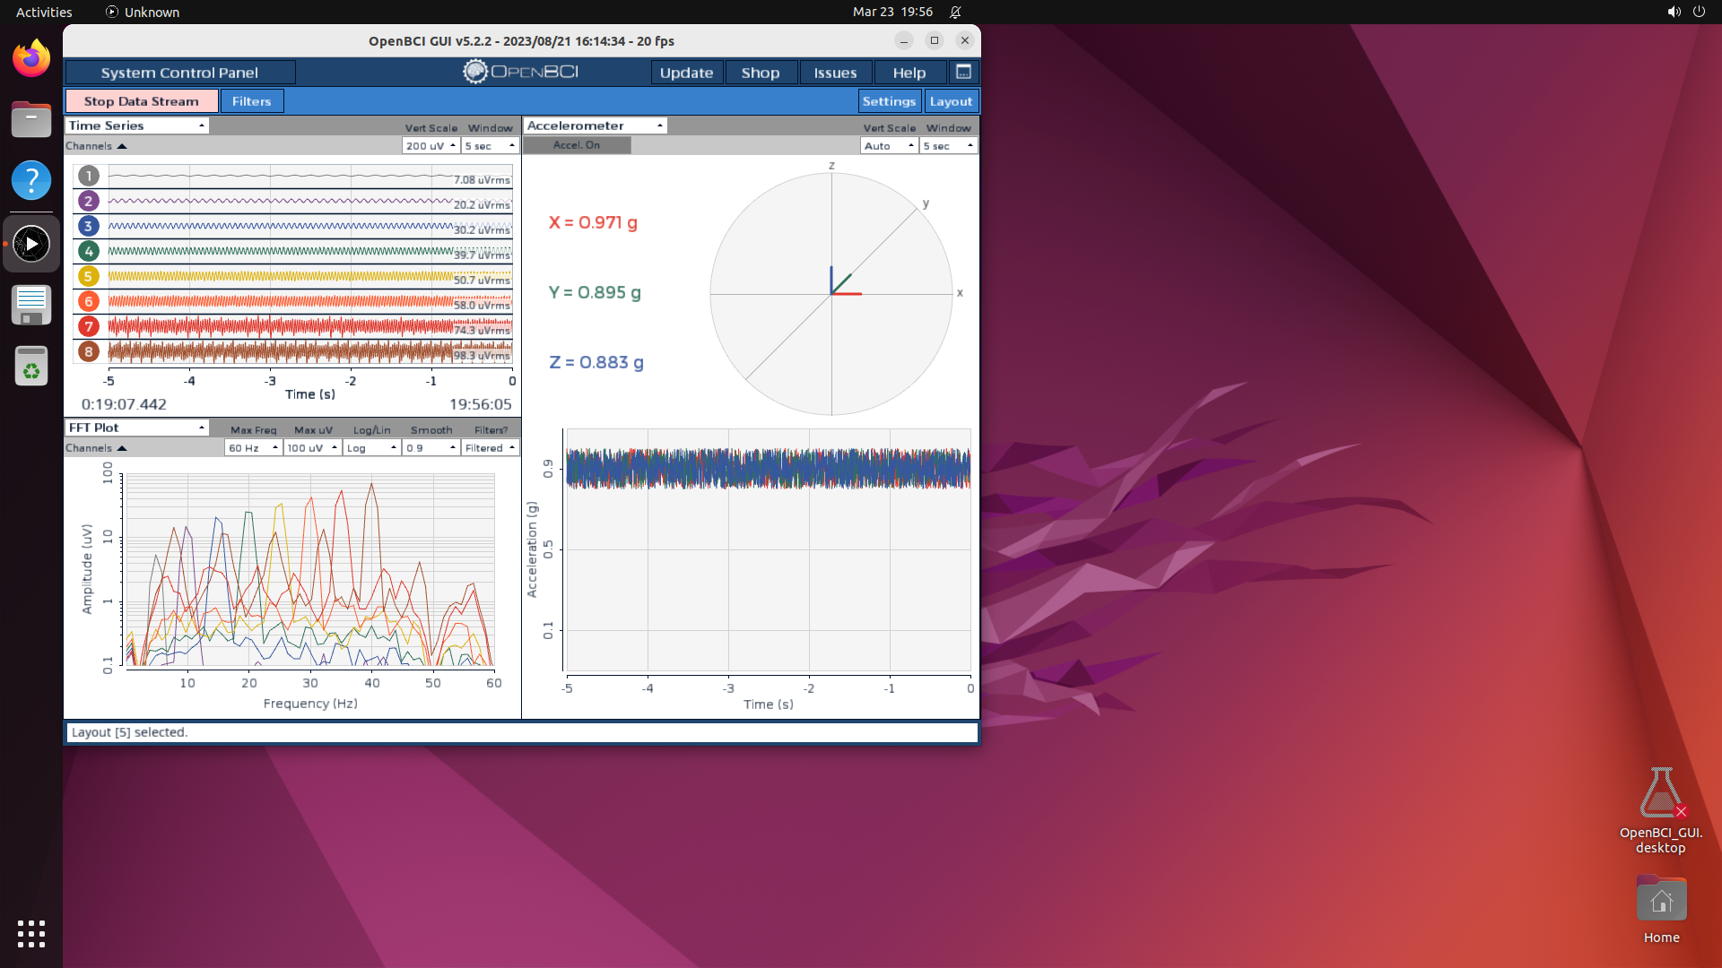Disable channel 6 in the Time Series
This screenshot has height=968, width=1722.
click(88, 301)
